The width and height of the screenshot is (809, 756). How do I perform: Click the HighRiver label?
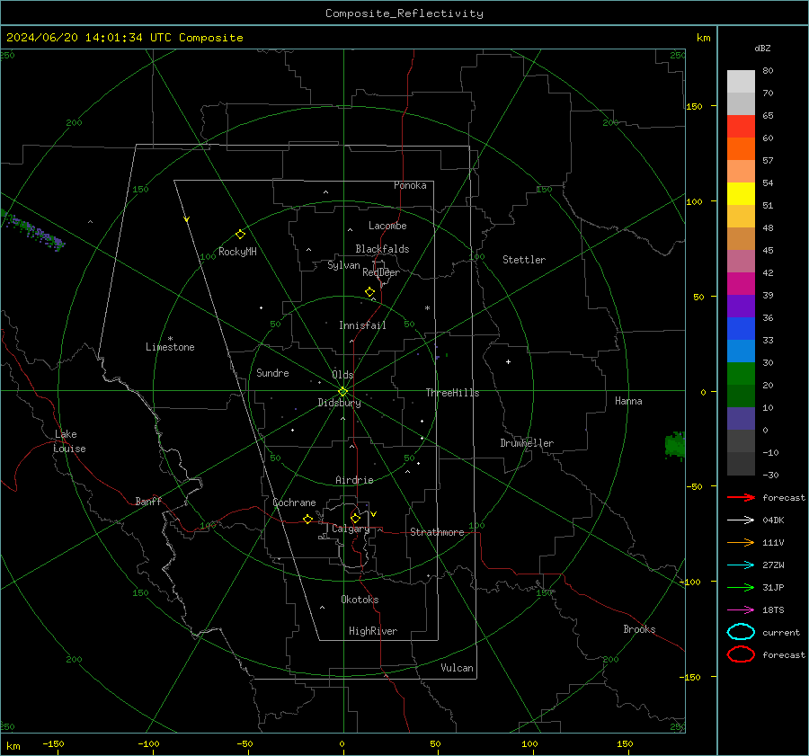373,631
